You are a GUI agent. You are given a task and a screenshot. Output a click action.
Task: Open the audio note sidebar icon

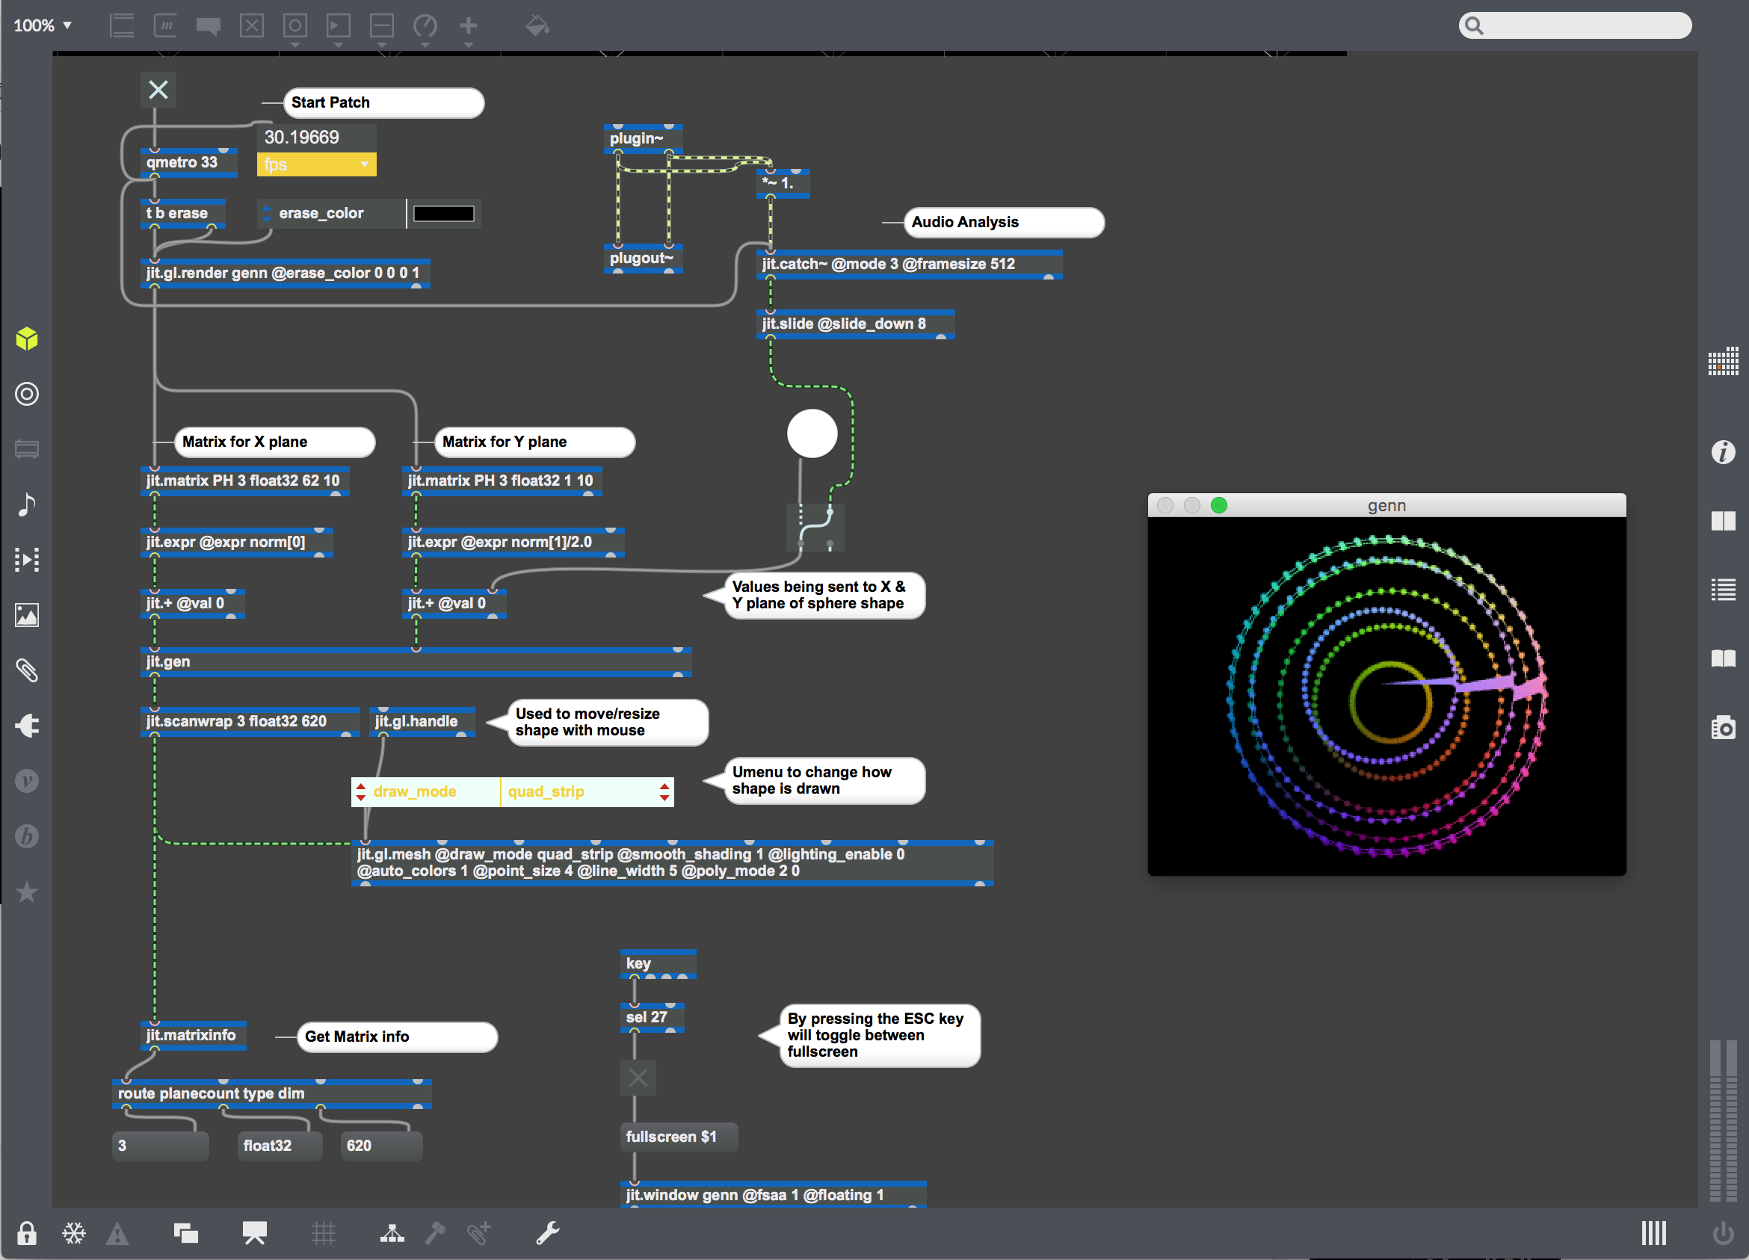pos(27,504)
